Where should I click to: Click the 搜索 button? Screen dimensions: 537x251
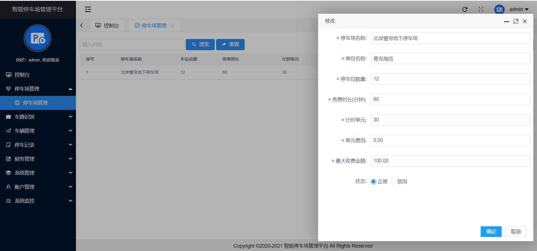(200, 44)
